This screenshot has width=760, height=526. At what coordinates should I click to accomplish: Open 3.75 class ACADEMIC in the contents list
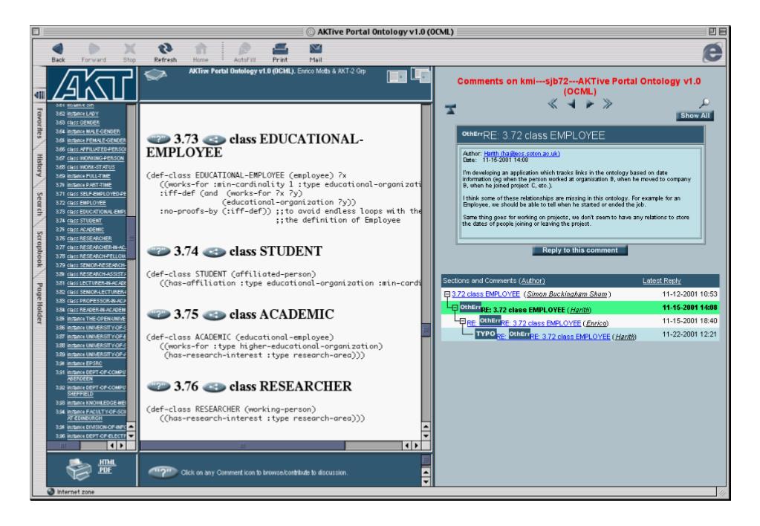85,230
